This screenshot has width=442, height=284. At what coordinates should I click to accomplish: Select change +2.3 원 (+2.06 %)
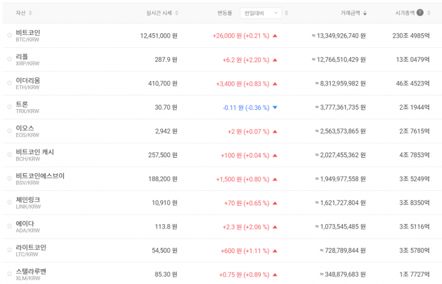[246, 227]
